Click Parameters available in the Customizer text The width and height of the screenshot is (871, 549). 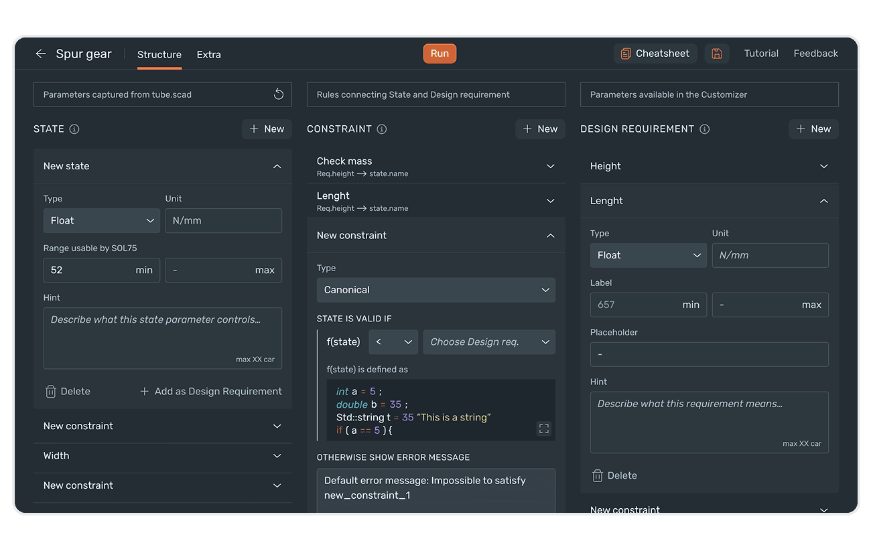pyautogui.click(x=669, y=94)
